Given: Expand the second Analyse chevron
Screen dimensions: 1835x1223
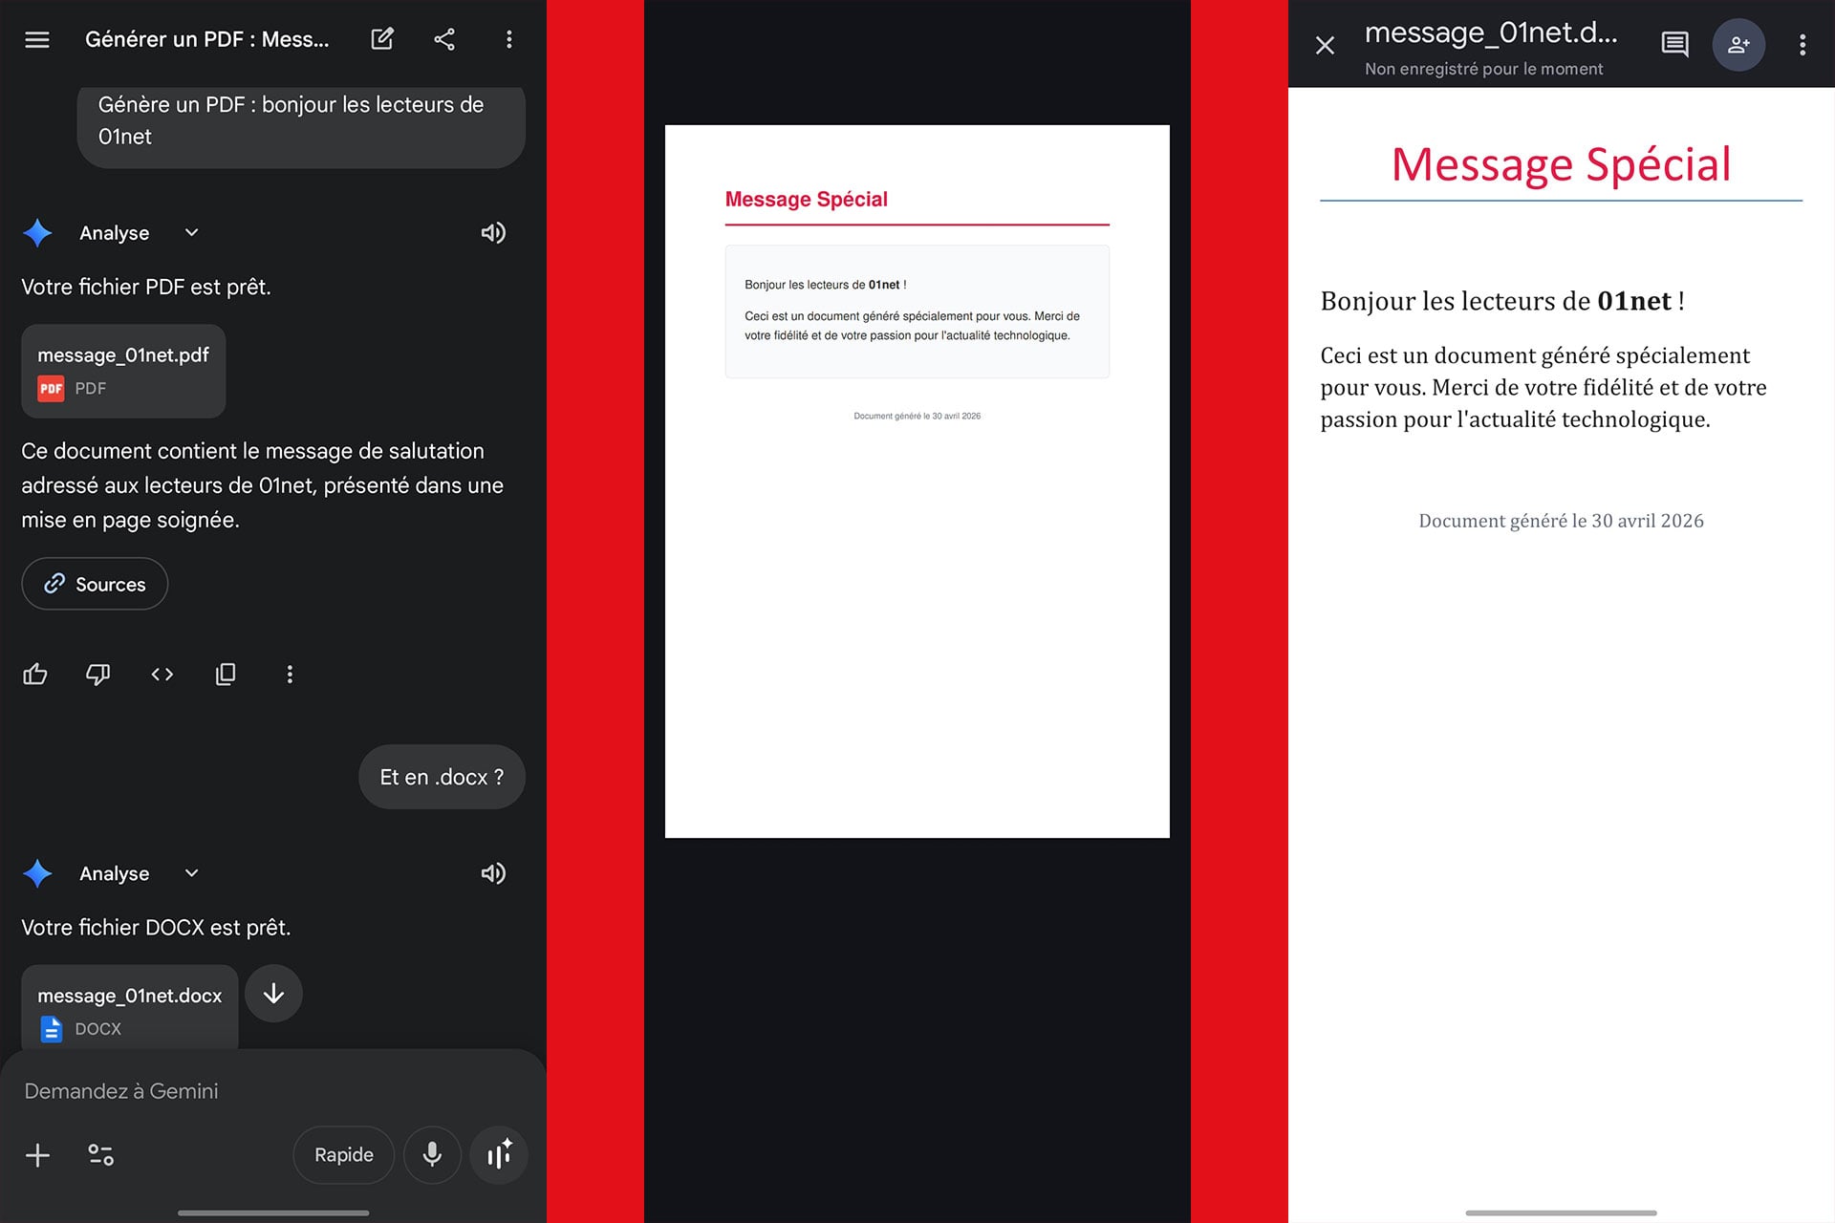Looking at the screenshot, I should pos(191,873).
